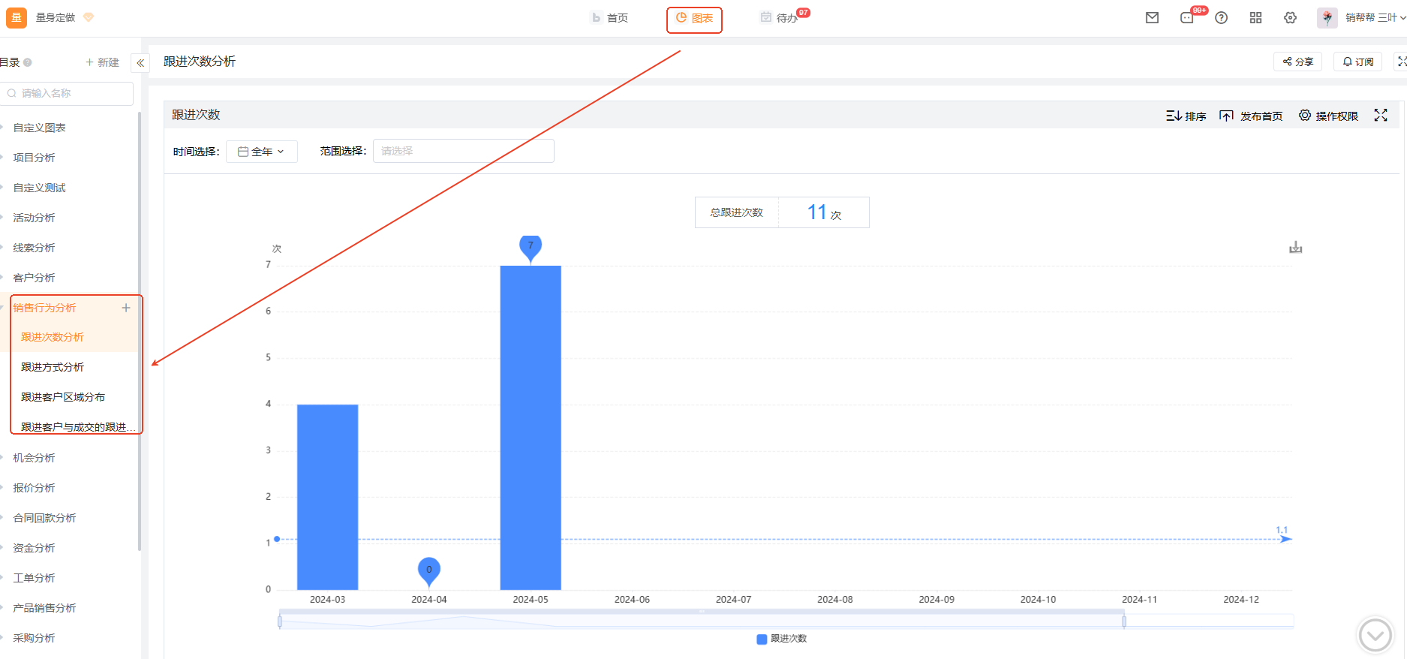Open the mail envelope icon

coord(1152,18)
